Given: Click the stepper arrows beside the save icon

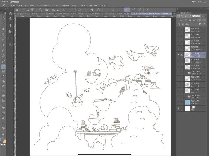Looking at the screenshot, I should coord(58,10).
